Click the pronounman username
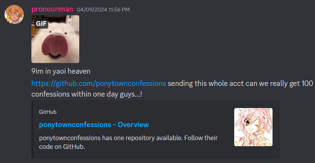 [52, 9]
